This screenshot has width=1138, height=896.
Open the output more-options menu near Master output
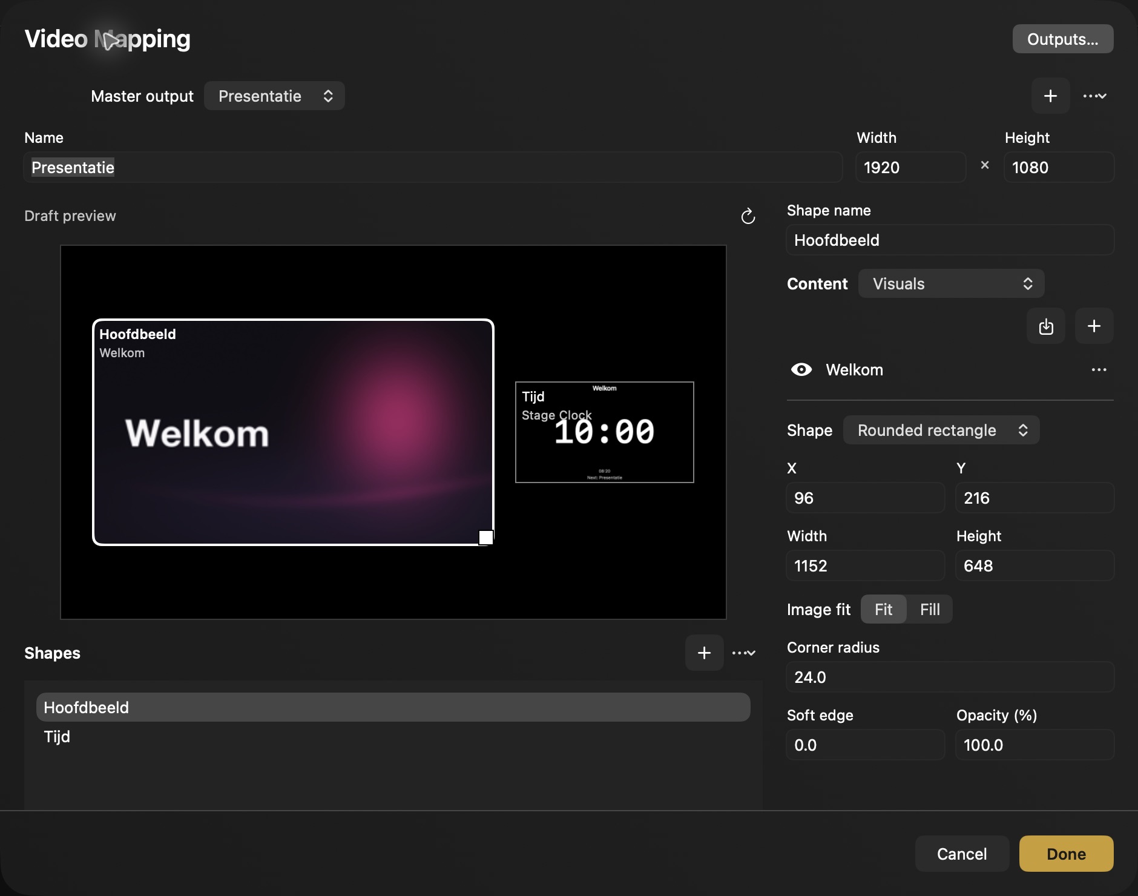(1094, 96)
